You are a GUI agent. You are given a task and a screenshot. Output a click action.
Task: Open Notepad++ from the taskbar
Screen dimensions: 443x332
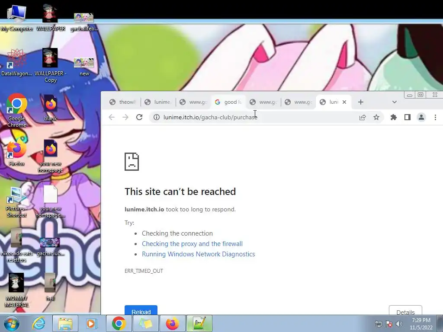click(199, 323)
